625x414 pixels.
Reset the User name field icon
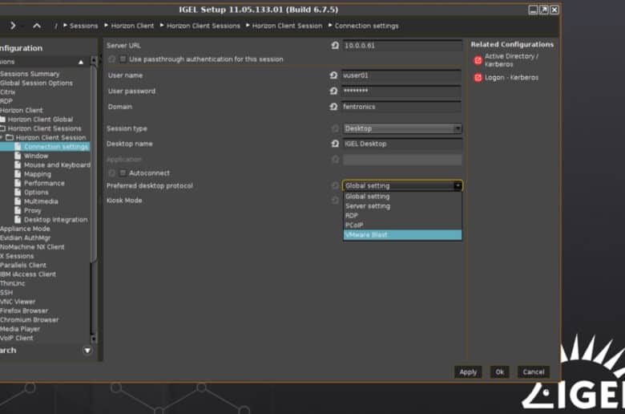point(333,75)
